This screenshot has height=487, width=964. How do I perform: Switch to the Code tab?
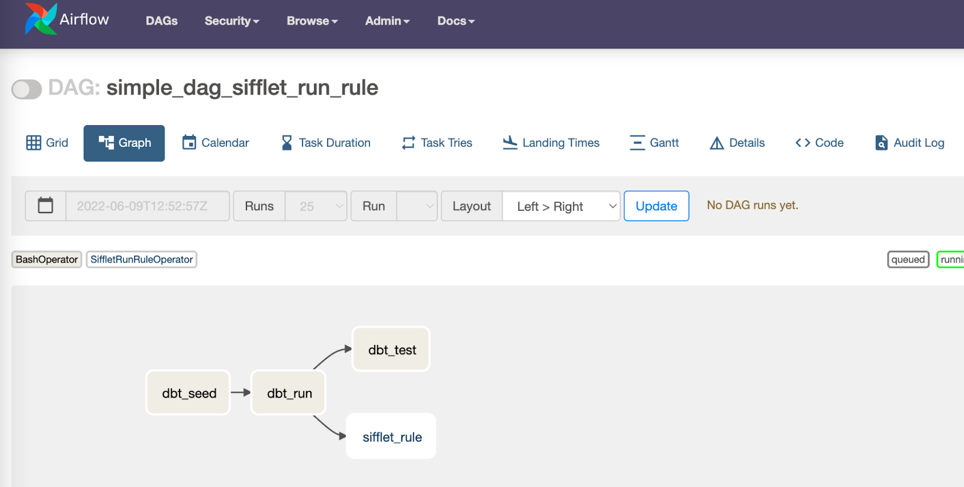[x=819, y=143]
